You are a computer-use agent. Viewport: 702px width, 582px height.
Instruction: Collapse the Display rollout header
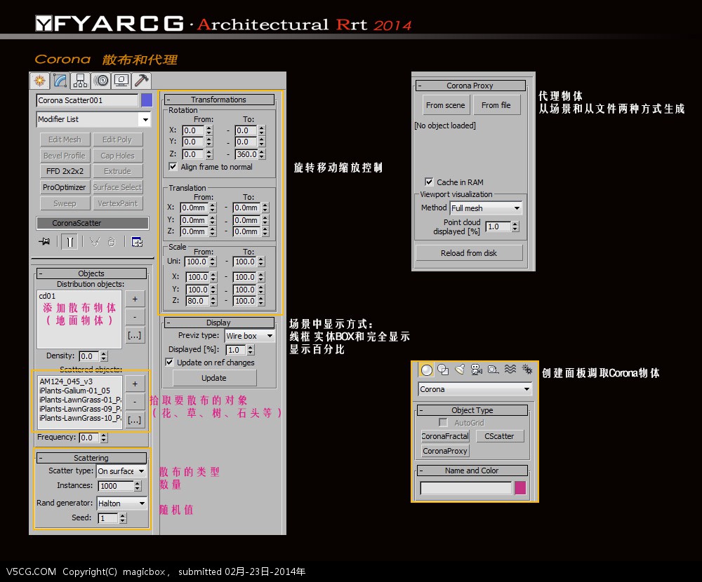click(x=219, y=323)
